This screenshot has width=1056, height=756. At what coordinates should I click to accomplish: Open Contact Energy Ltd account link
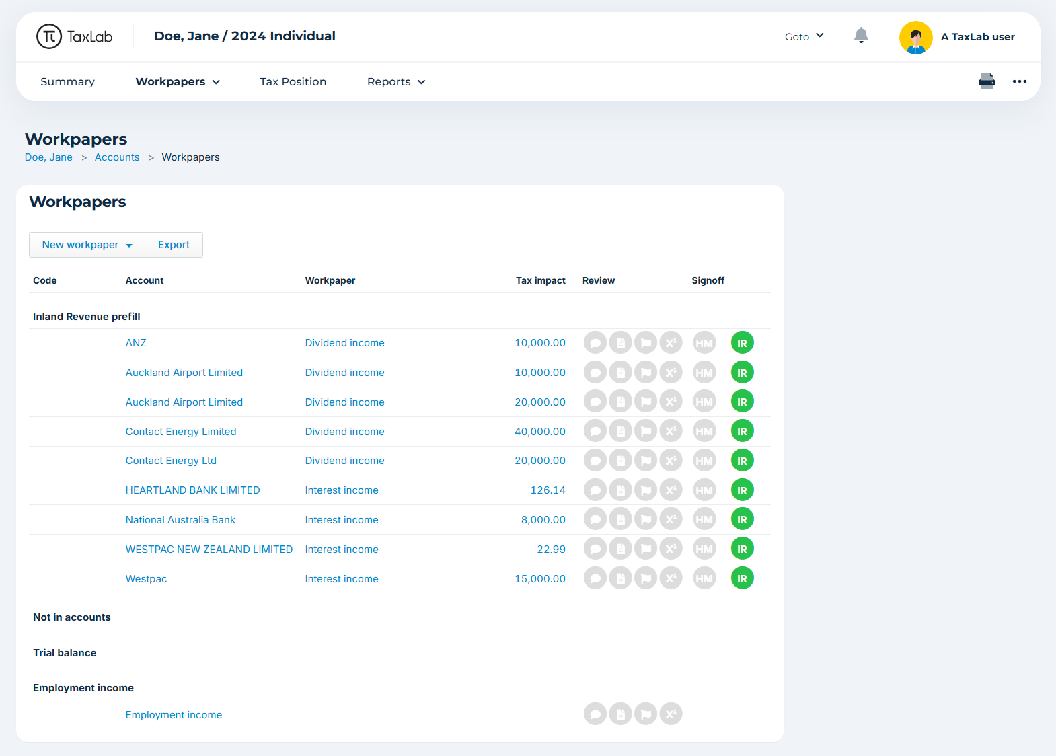[171, 461]
